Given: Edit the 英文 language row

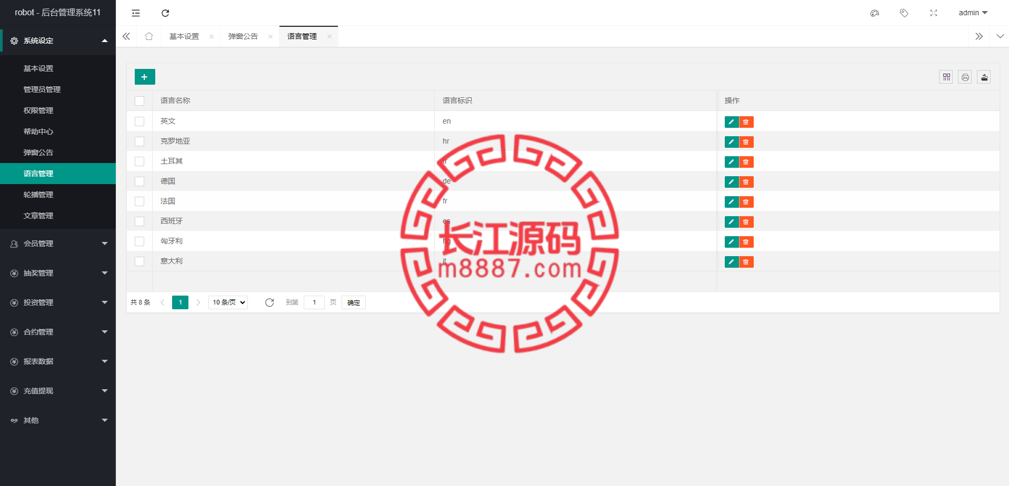Looking at the screenshot, I should (x=732, y=122).
